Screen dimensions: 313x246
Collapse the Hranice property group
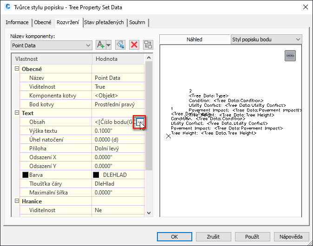coord(17,201)
